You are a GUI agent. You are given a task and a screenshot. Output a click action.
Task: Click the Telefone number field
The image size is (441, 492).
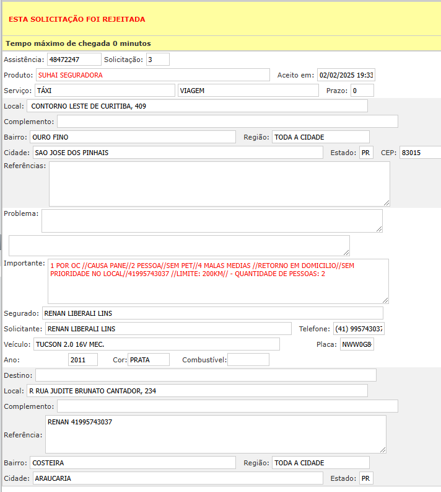click(x=358, y=329)
